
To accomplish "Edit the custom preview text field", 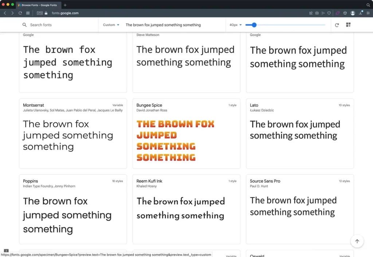I will coord(163,25).
